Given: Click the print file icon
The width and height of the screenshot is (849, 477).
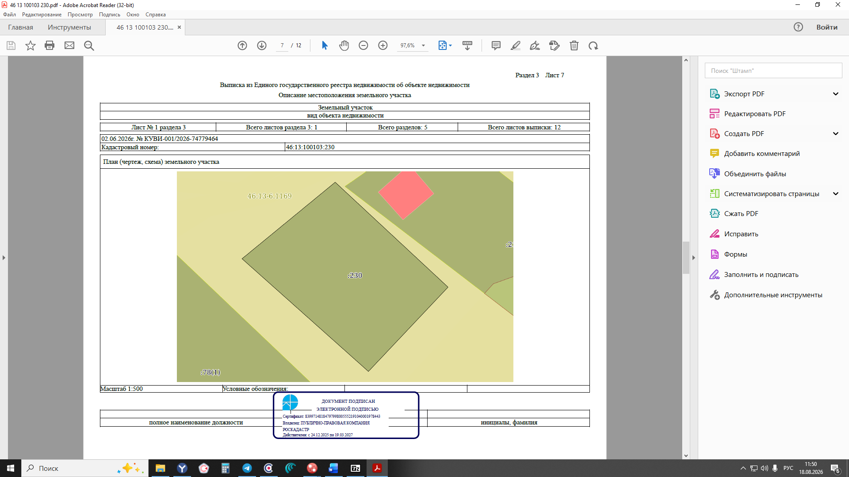Looking at the screenshot, I should pyautogui.click(x=50, y=45).
